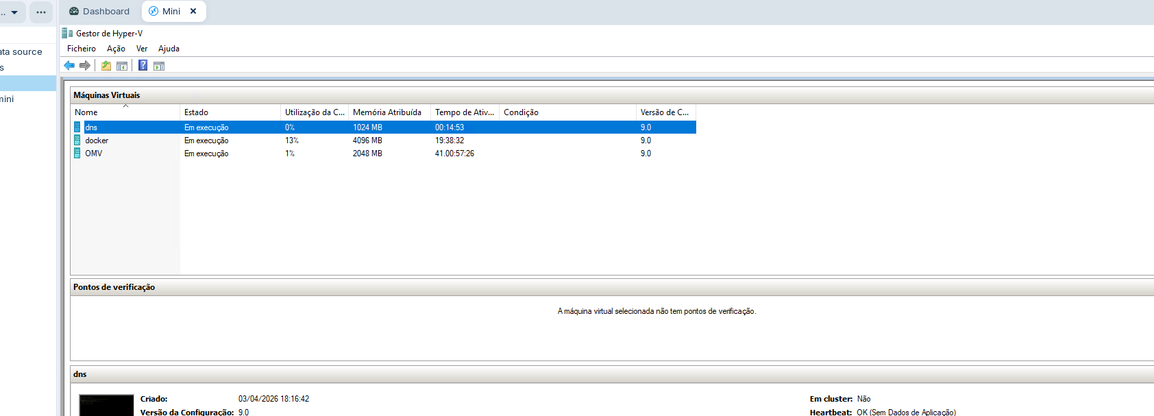Sort by the Nome column header
Viewport: 1154px width, 416px height.
pos(125,112)
